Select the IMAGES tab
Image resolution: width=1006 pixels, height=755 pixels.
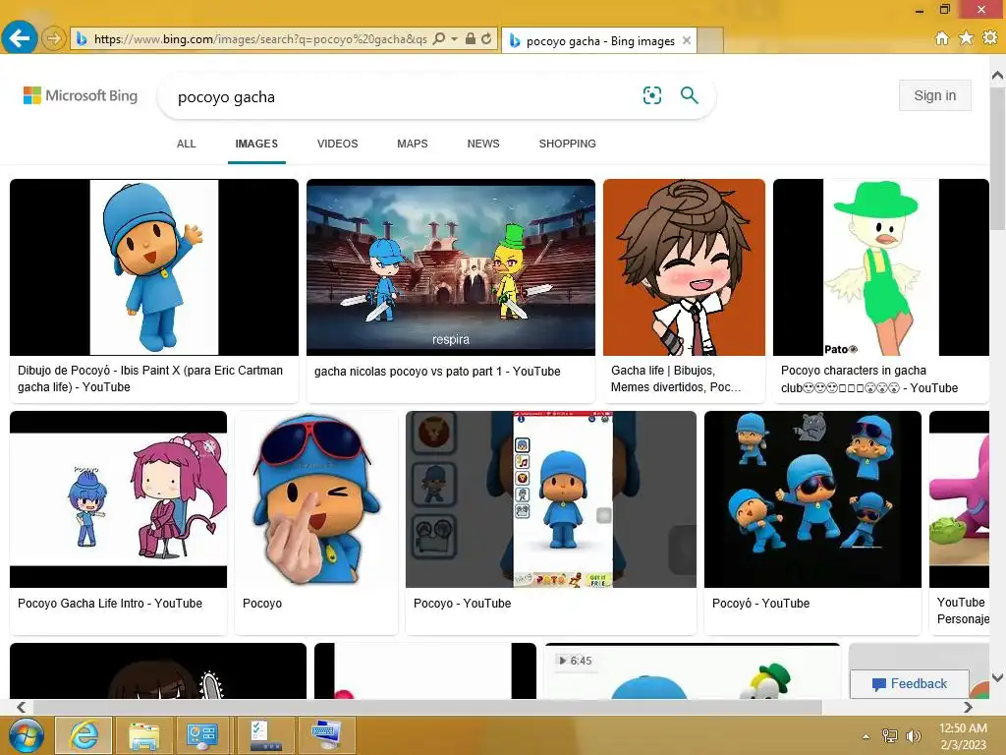point(256,144)
